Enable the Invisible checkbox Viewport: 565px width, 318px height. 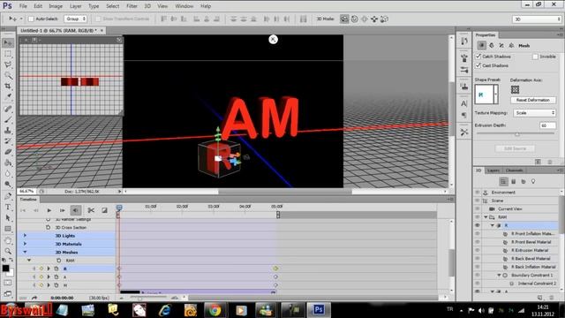[x=535, y=57]
